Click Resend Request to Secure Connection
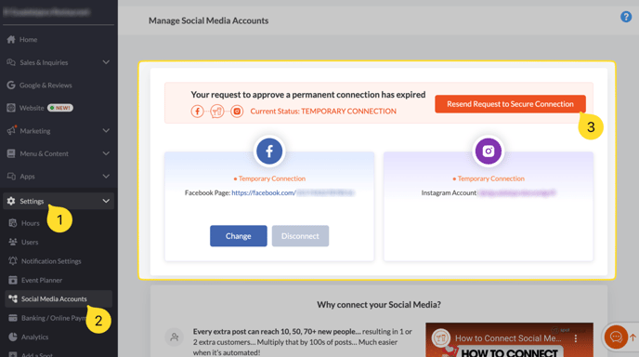This screenshot has height=357, width=639. pos(510,104)
